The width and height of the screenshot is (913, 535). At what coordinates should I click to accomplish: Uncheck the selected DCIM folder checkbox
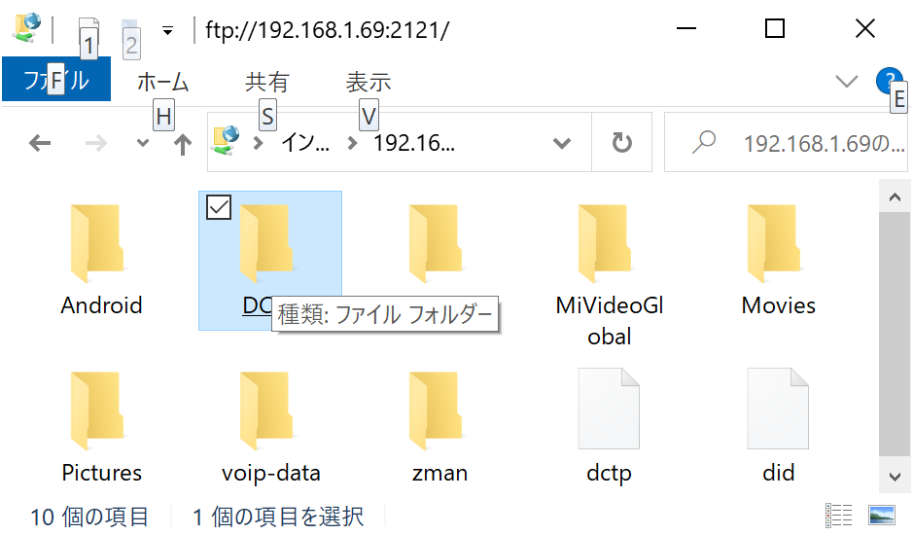pos(219,207)
